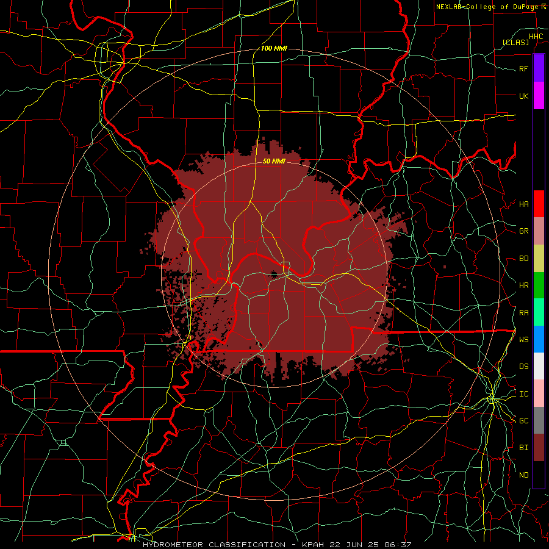Click the magenta UK color swatch

click(x=539, y=96)
